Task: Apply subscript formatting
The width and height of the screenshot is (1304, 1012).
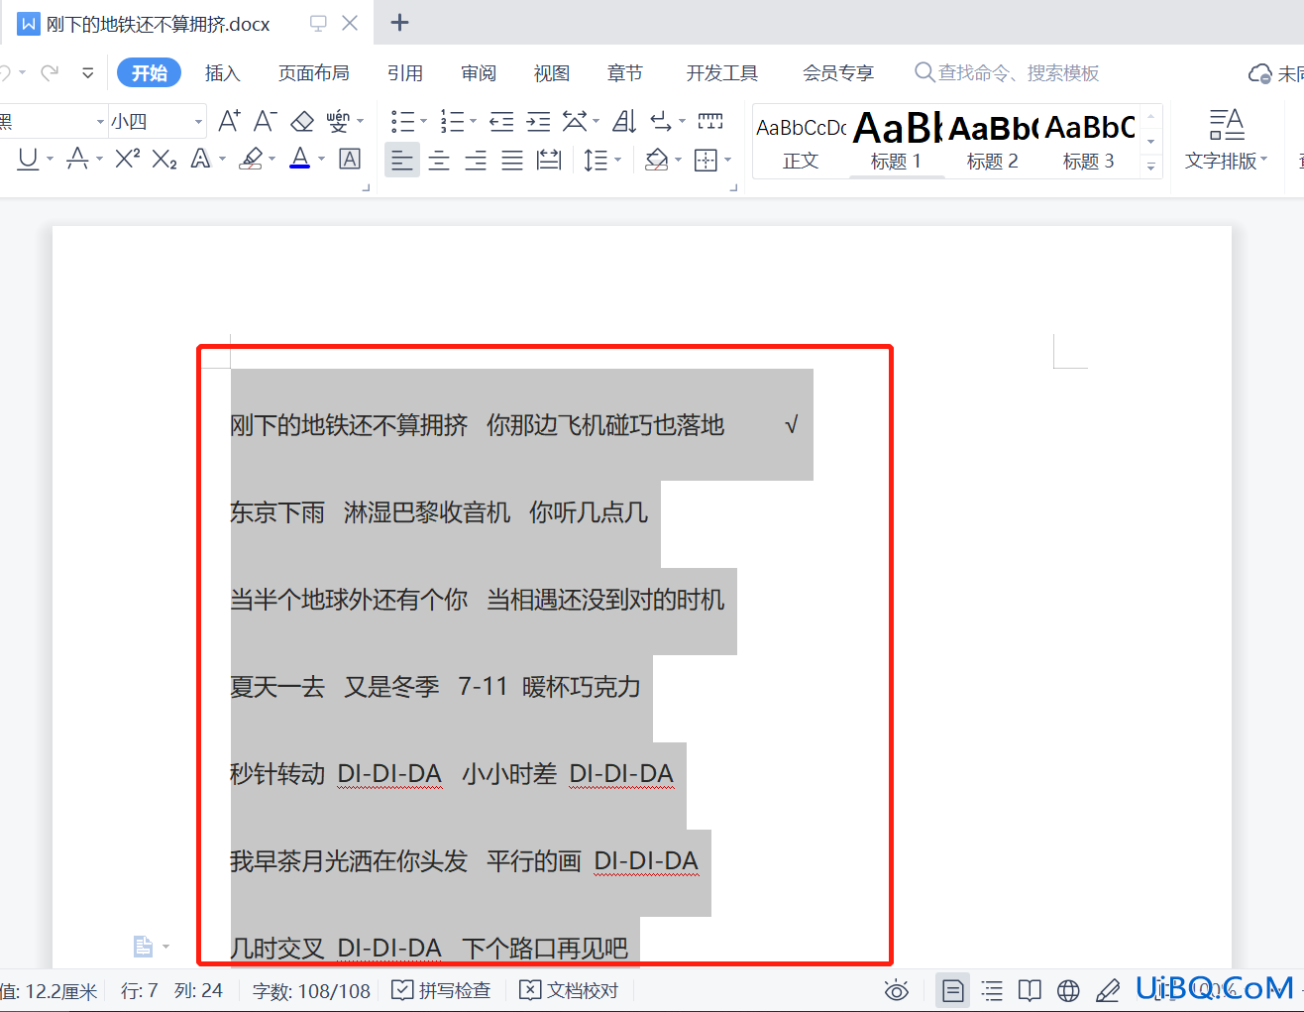Action: pos(164,159)
